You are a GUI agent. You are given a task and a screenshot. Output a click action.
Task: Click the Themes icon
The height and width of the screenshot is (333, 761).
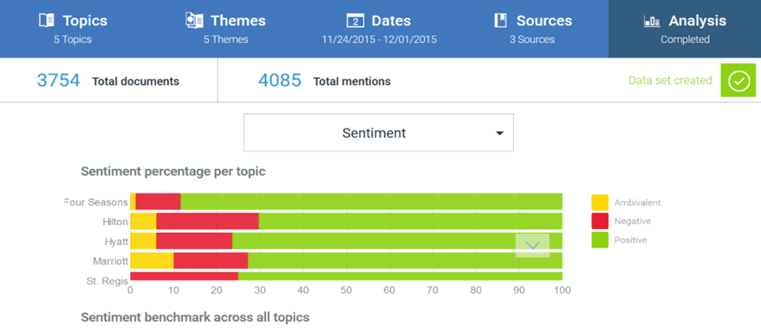click(x=194, y=21)
